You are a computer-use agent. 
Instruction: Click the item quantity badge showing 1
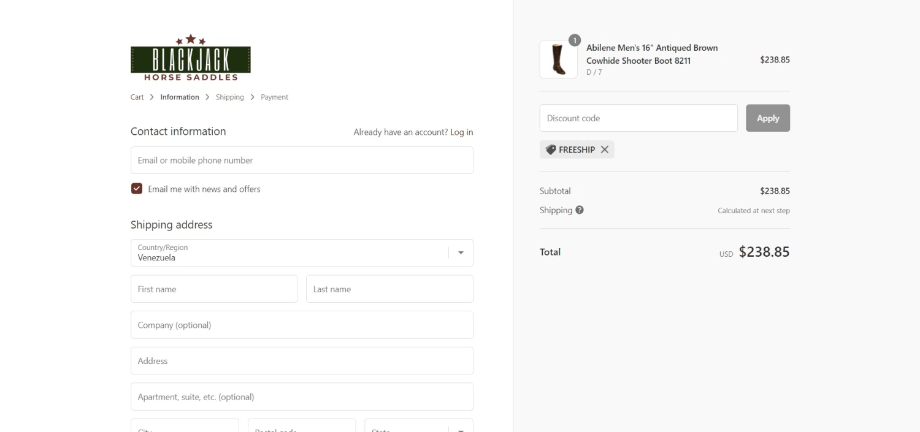(x=575, y=40)
